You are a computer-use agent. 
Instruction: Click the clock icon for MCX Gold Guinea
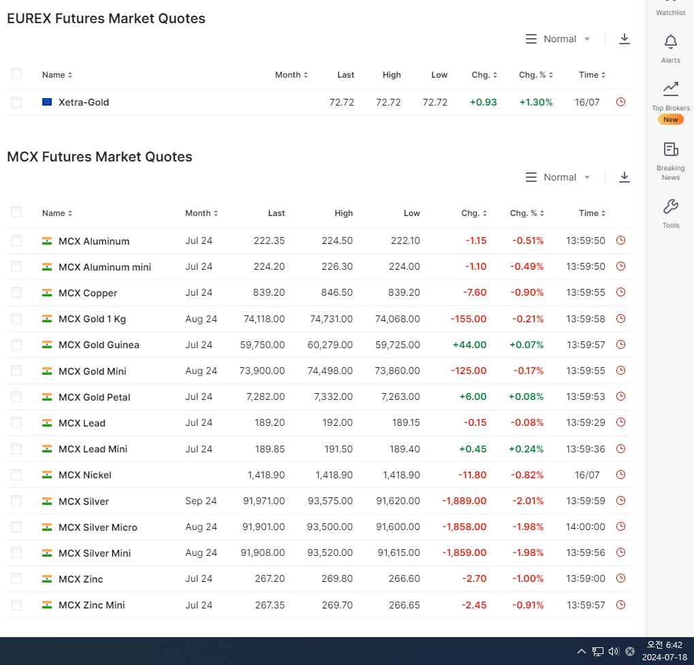pyautogui.click(x=620, y=345)
